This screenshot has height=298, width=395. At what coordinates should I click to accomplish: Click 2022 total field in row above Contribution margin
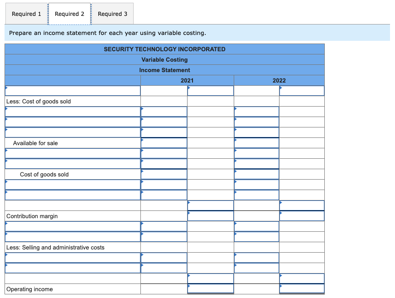302,205
